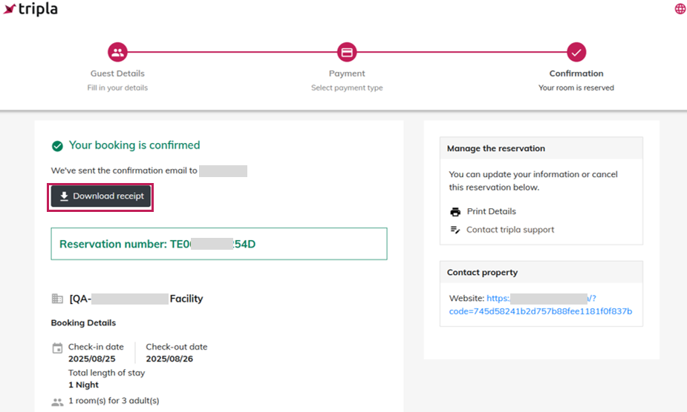Click the Payment step label
This screenshot has height=412, width=687.
point(347,73)
